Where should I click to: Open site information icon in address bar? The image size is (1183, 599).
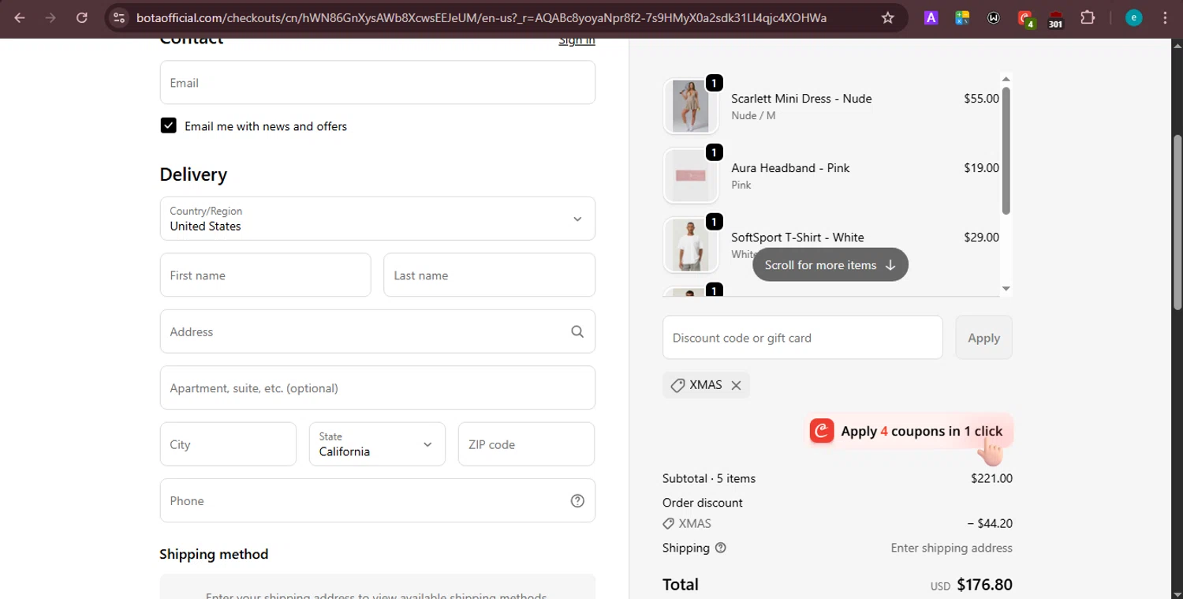[x=119, y=17]
